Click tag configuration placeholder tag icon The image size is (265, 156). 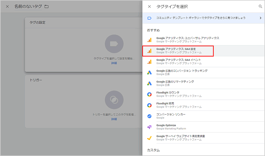114,44
